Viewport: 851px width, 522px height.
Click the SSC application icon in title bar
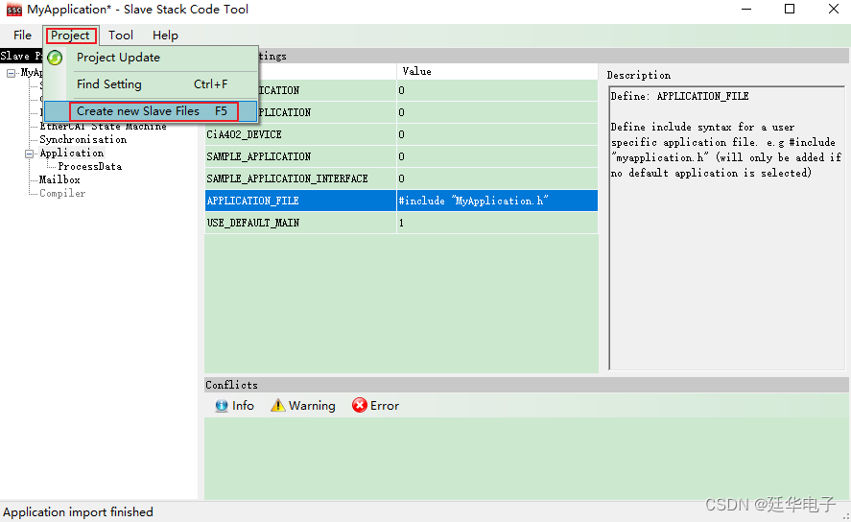[x=14, y=10]
